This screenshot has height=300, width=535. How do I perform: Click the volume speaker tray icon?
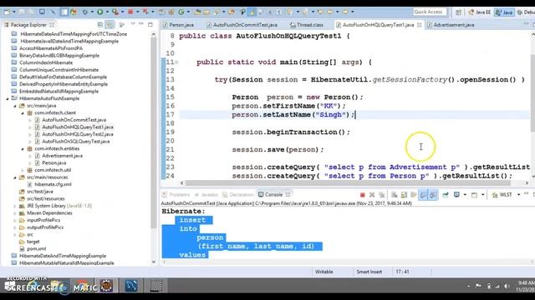pyautogui.click(x=507, y=286)
